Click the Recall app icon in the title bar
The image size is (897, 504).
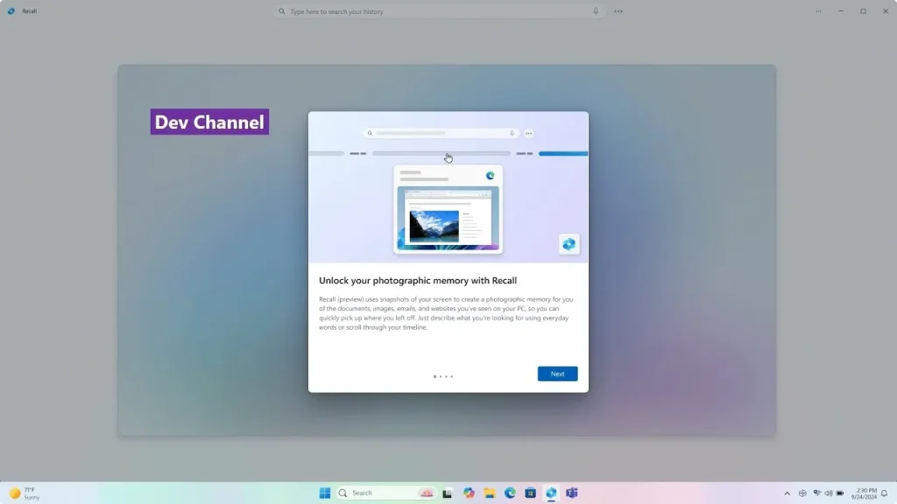point(11,11)
